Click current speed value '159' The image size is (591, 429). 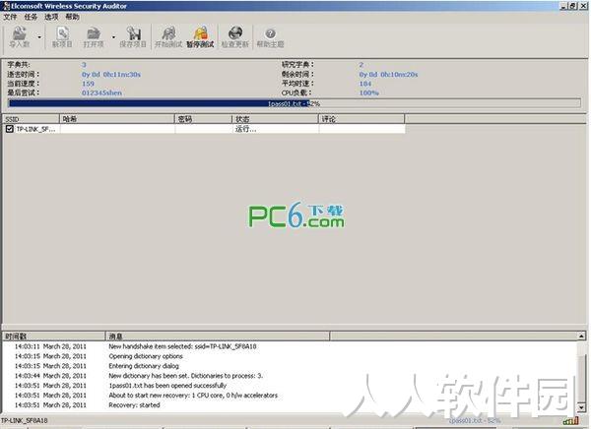point(89,84)
